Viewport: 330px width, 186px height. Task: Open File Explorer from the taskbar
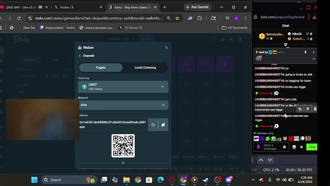pyautogui.click(x=126, y=180)
